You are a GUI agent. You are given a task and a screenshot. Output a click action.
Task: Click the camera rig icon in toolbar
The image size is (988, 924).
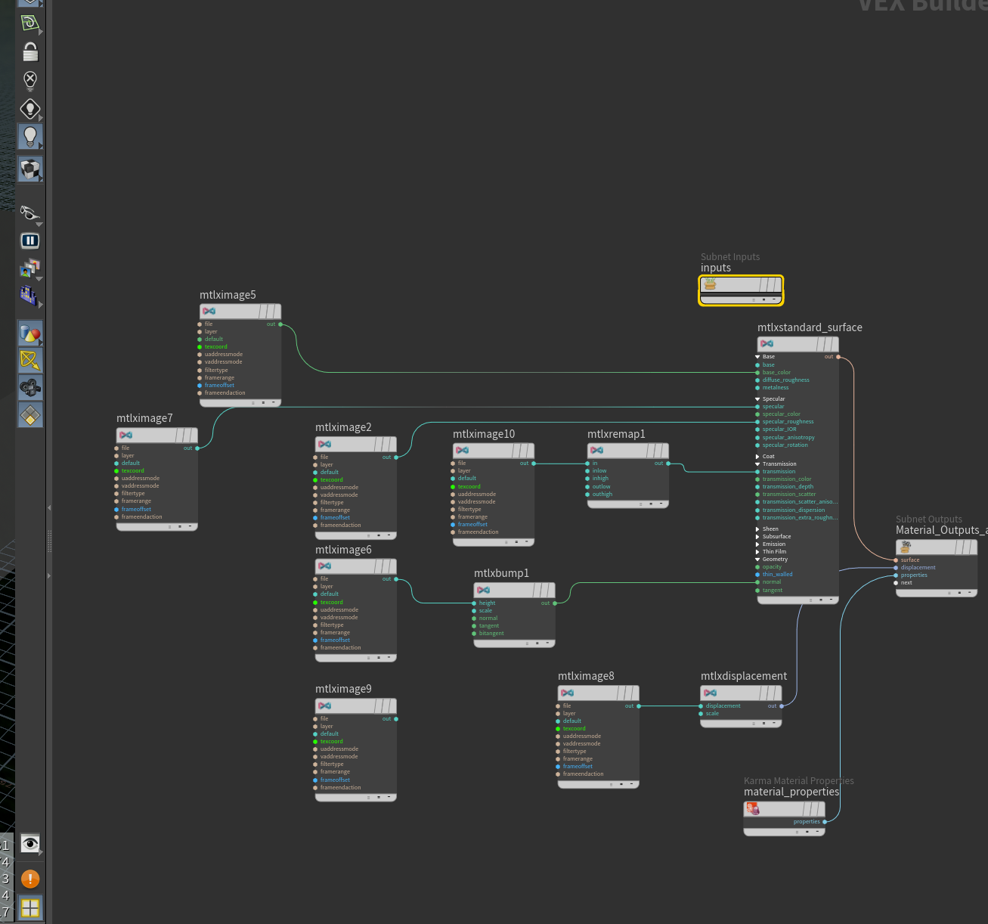(30, 388)
